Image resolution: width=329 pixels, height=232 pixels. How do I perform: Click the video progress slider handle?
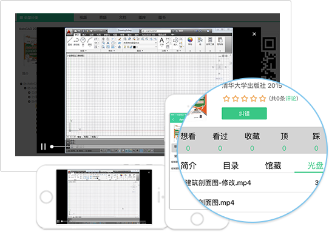point(52,147)
